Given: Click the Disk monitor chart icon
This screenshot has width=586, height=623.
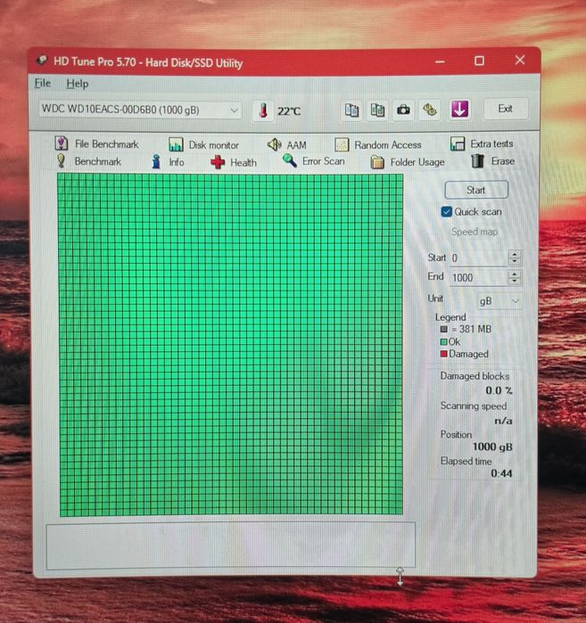Looking at the screenshot, I should point(176,144).
